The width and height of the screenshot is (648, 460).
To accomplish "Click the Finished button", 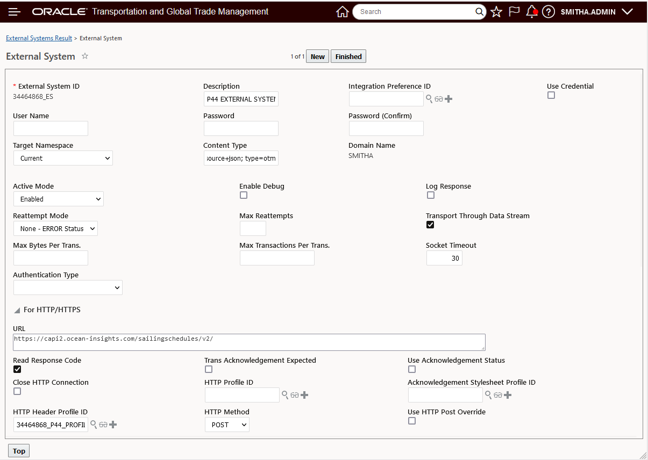I will coord(348,56).
